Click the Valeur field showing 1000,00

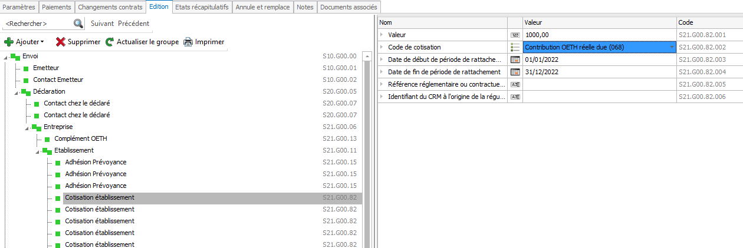[x=599, y=35]
